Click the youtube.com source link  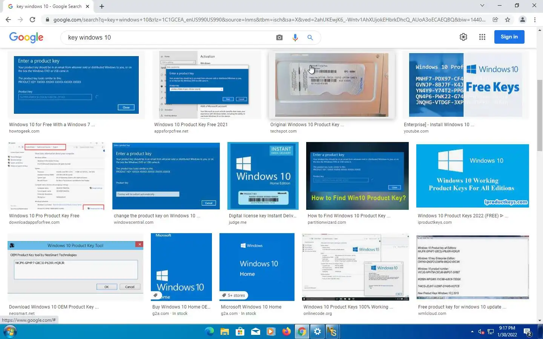416,131
